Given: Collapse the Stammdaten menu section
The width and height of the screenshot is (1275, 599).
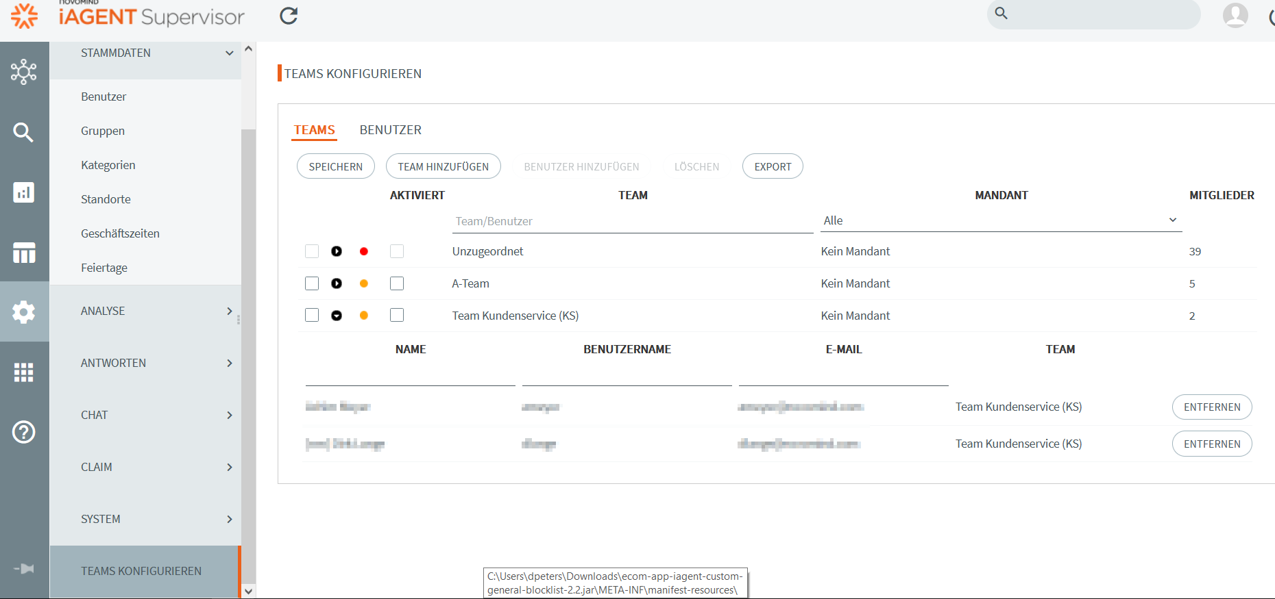Looking at the screenshot, I should coord(145,53).
